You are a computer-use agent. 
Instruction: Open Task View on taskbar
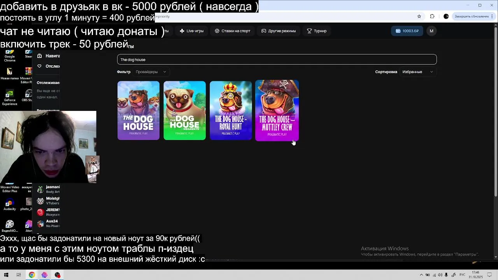pos(18,275)
